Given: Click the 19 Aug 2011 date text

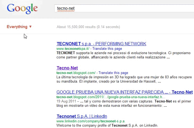Looking at the screenshot, I should [66, 101].
